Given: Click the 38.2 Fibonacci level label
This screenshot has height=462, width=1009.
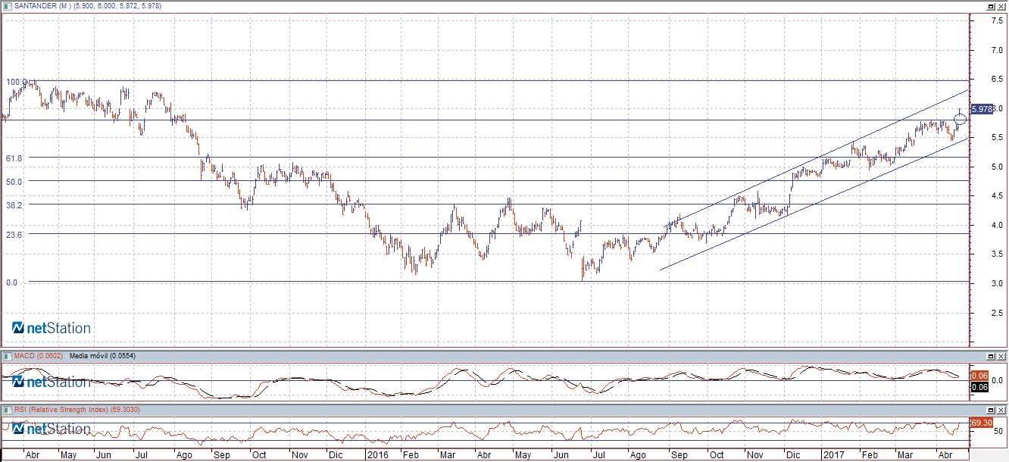Looking at the screenshot, I should [x=15, y=204].
